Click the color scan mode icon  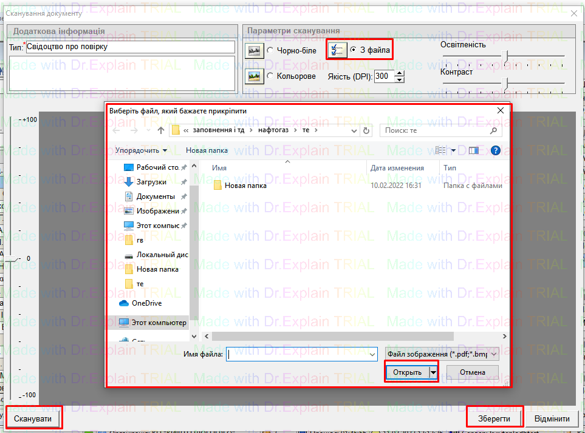(x=253, y=76)
